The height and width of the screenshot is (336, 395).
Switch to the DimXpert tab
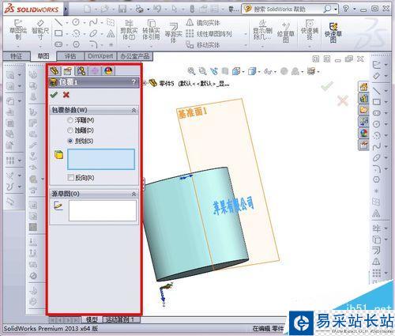coord(100,56)
